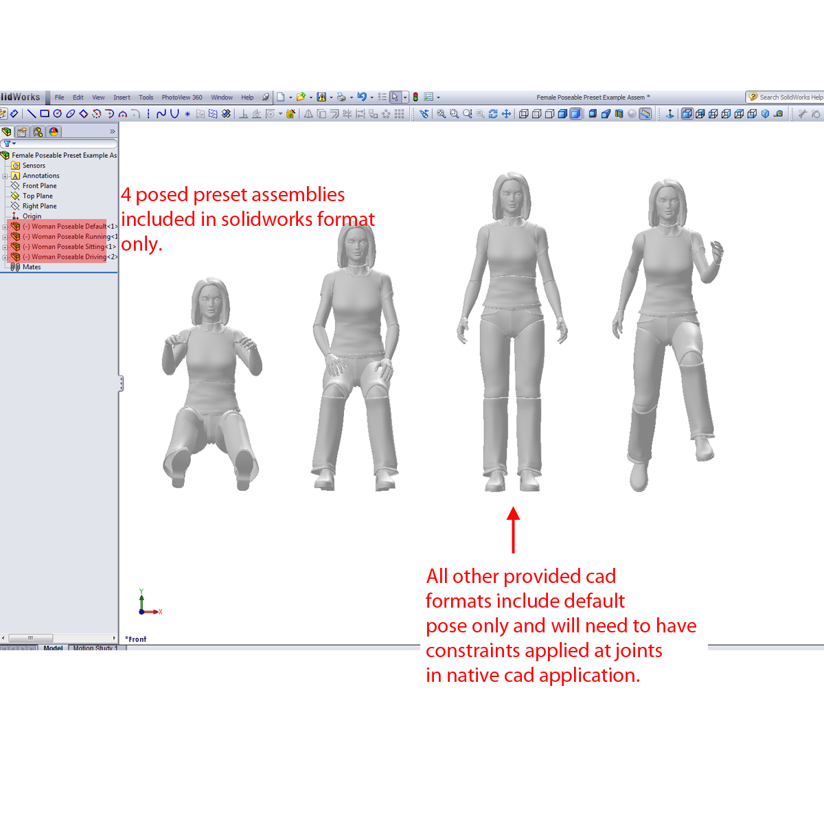The width and height of the screenshot is (824, 824).
Task: Open the PhotoView 360 menu
Action: tap(182, 97)
